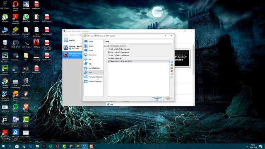
Task: Open Google Chrome desktop shortcut
Action: click(x=5, y=83)
